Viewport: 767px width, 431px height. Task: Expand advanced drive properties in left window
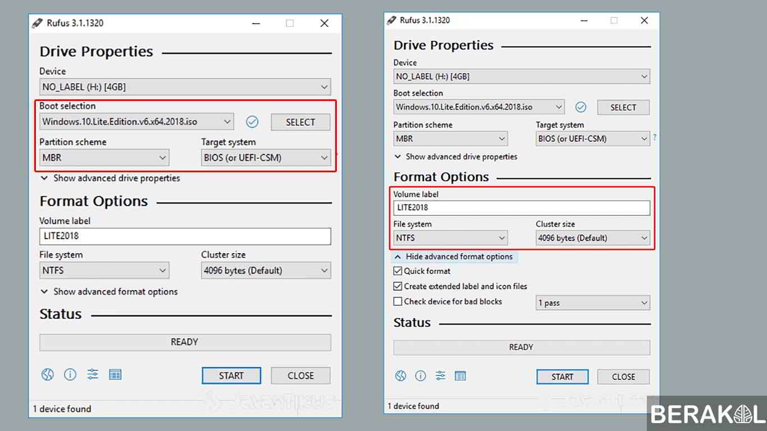110,178
